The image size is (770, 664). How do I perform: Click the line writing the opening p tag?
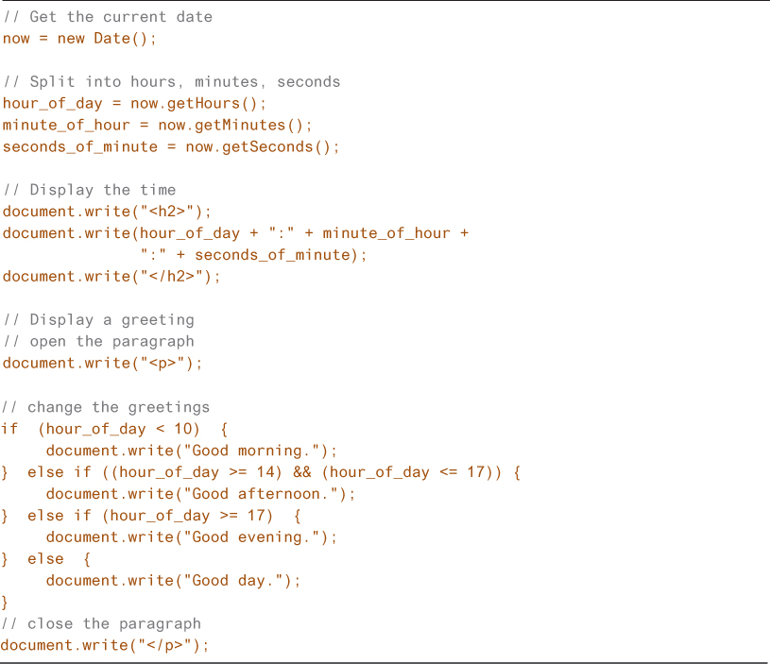[103, 364]
